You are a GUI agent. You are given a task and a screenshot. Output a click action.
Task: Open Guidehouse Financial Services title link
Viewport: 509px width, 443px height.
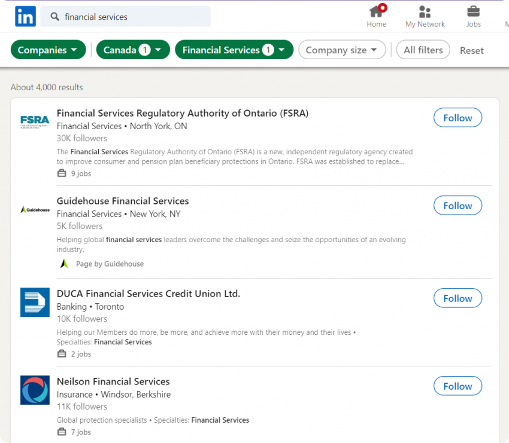(123, 201)
